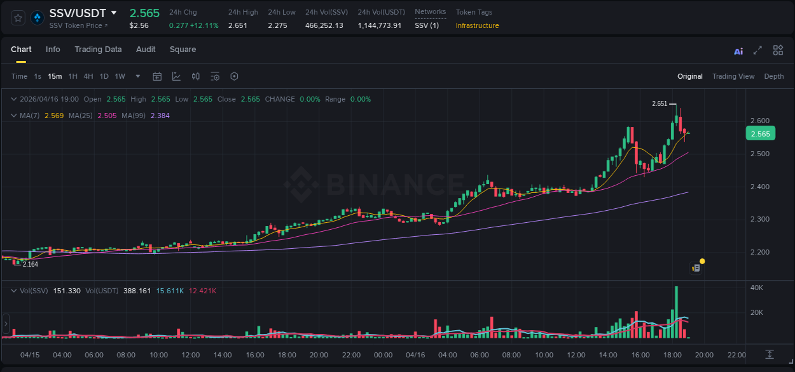
Task: Launch the Ai analysis feature
Action: (x=738, y=50)
